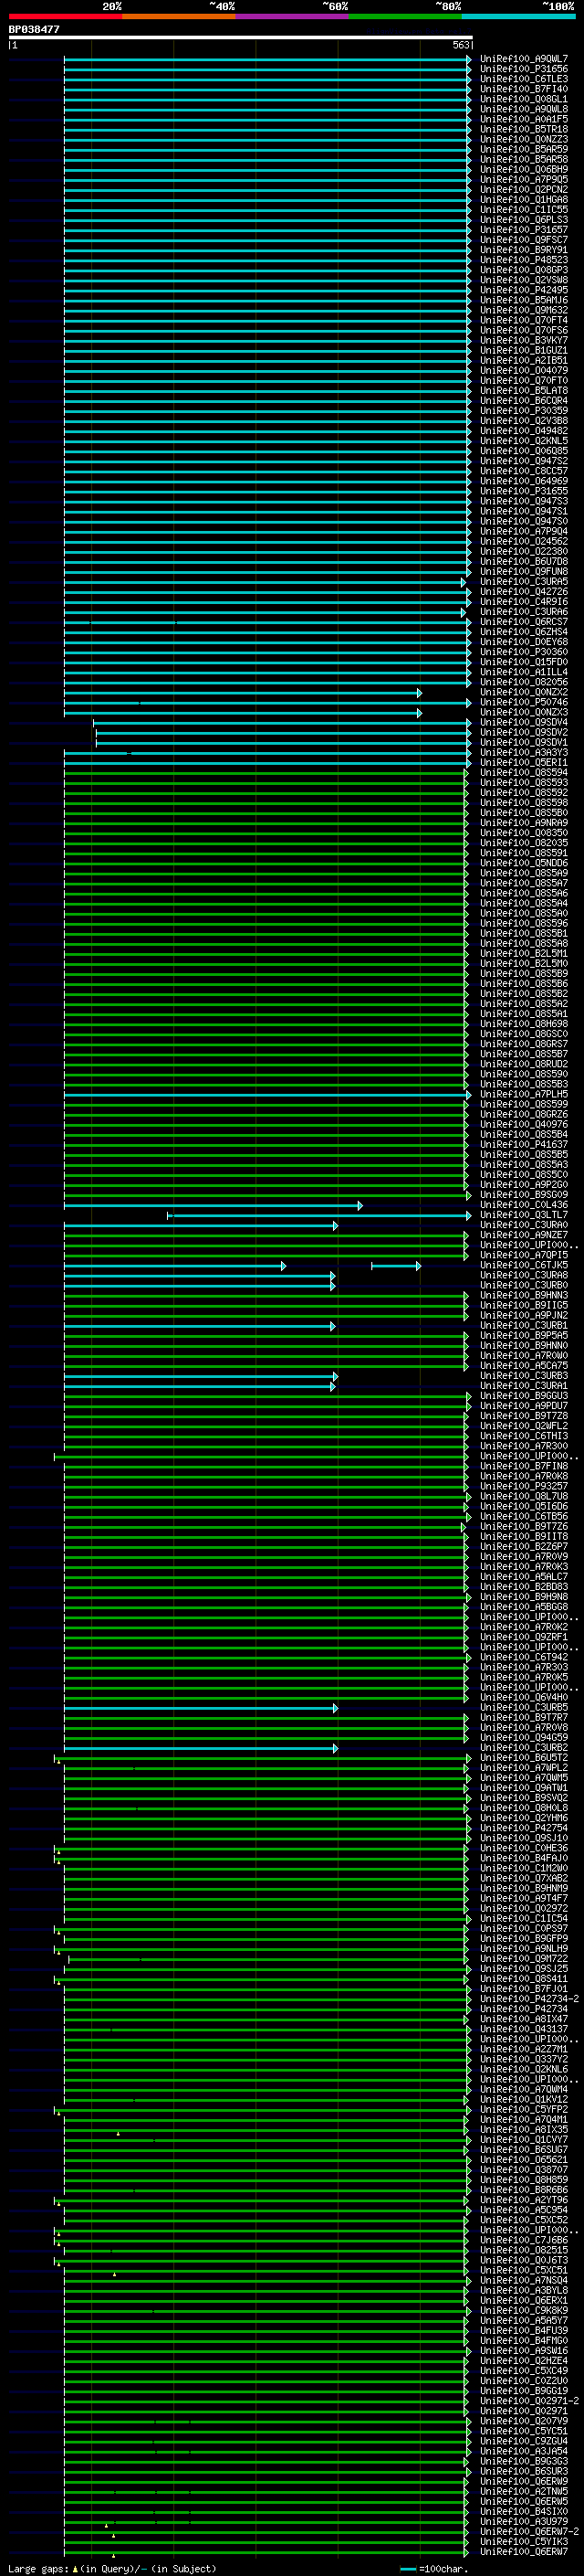Click the cyan ~100% identity color segment
The height and width of the screenshot is (2576, 584).
point(518,16)
